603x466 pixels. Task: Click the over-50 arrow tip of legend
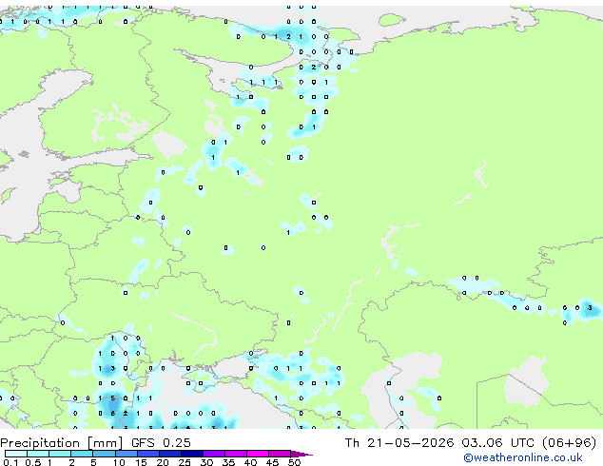(x=301, y=454)
